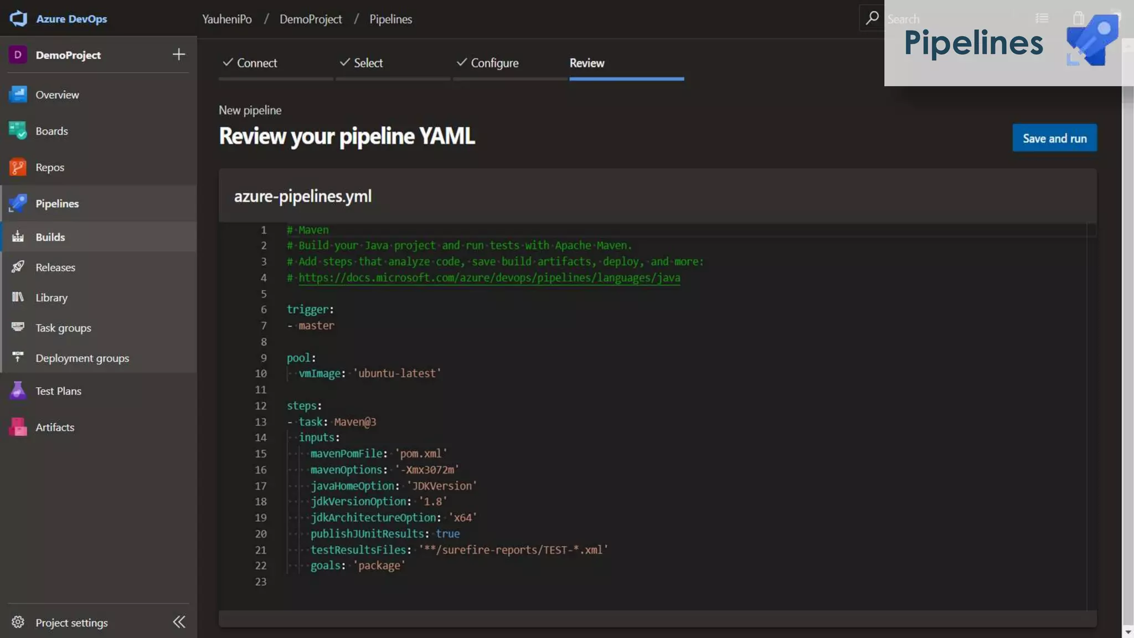Image resolution: width=1134 pixels, height=638 pixels.
Task: Click the DemoProject breadcrumb link
Action: pos(310,19)
